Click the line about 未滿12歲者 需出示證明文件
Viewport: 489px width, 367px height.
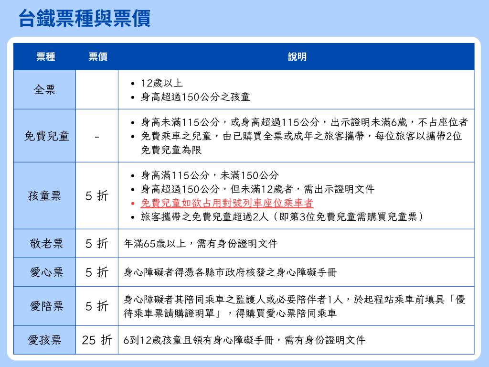(x=257, y=189)
